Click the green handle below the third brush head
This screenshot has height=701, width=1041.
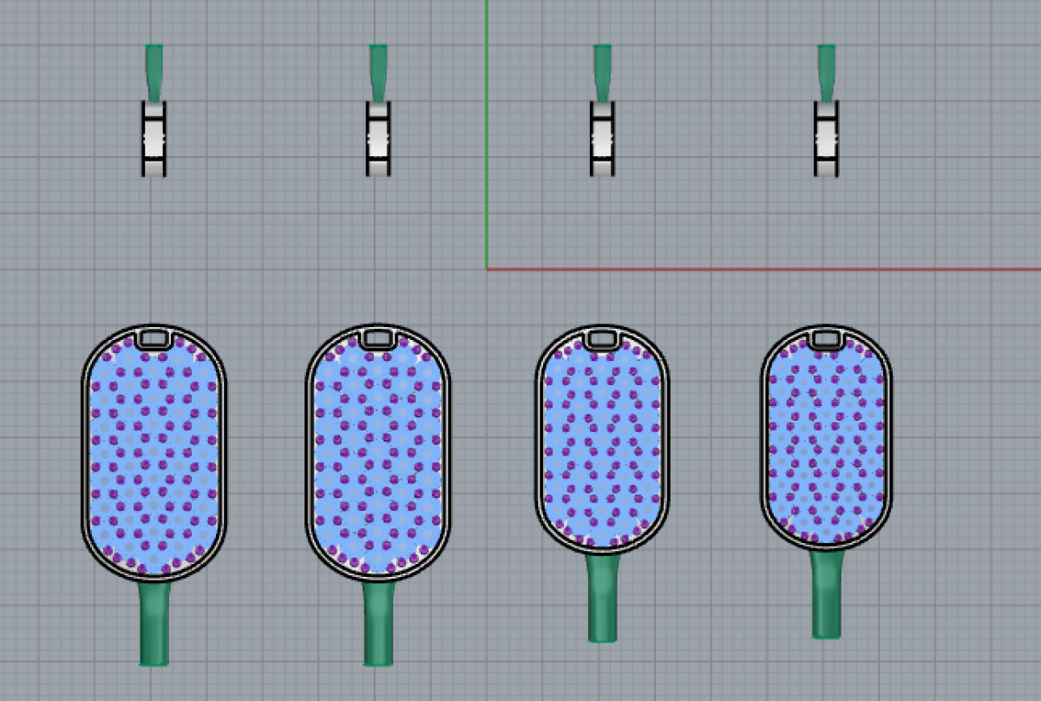603,599
